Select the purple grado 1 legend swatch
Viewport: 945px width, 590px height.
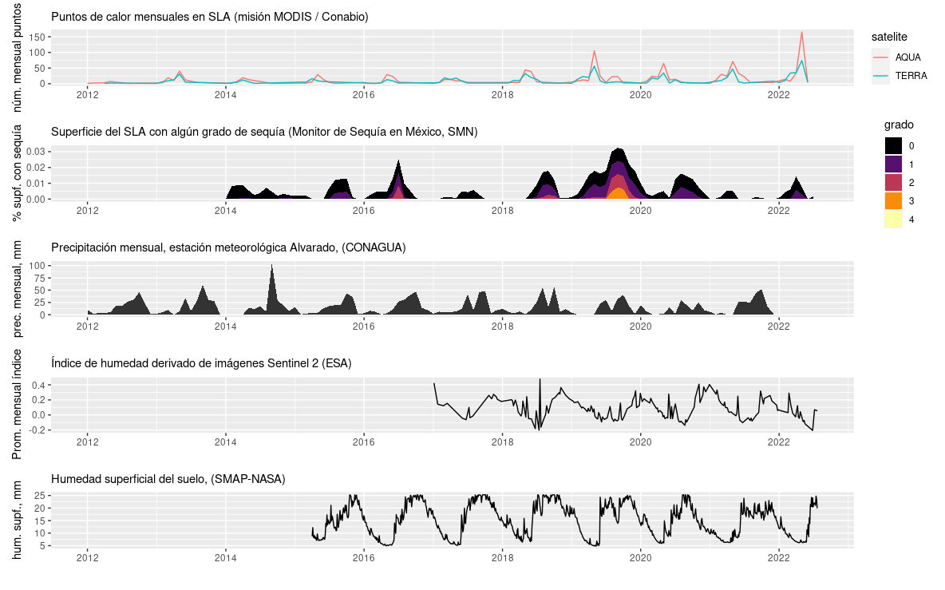point(893,164)
